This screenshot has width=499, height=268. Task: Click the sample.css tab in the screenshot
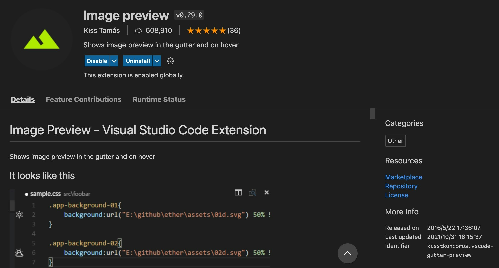click(x=45, y=194)
